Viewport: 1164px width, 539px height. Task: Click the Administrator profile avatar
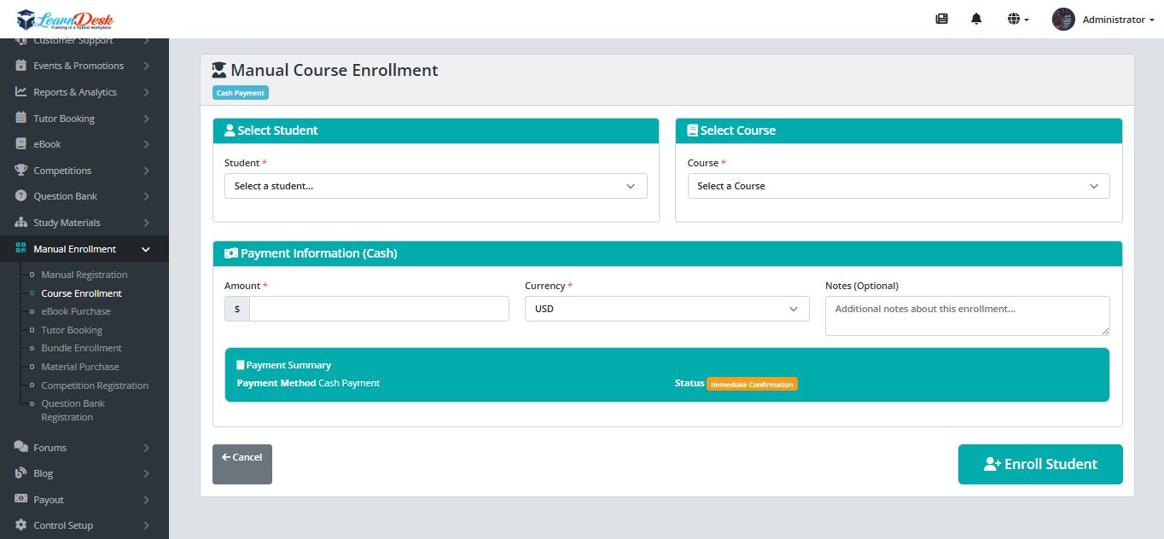1063,20
